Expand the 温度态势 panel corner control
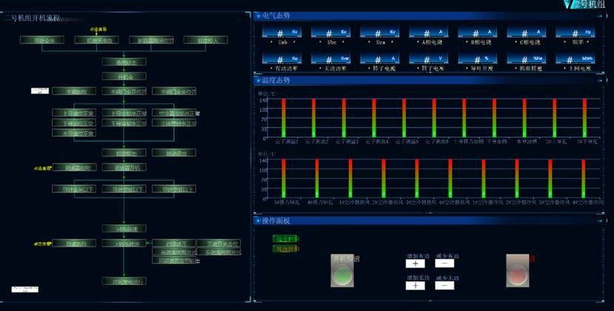 pos(600,81)
